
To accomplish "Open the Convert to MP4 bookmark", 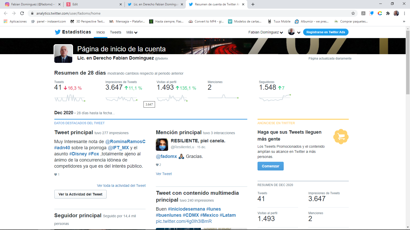I will (206, 21).
